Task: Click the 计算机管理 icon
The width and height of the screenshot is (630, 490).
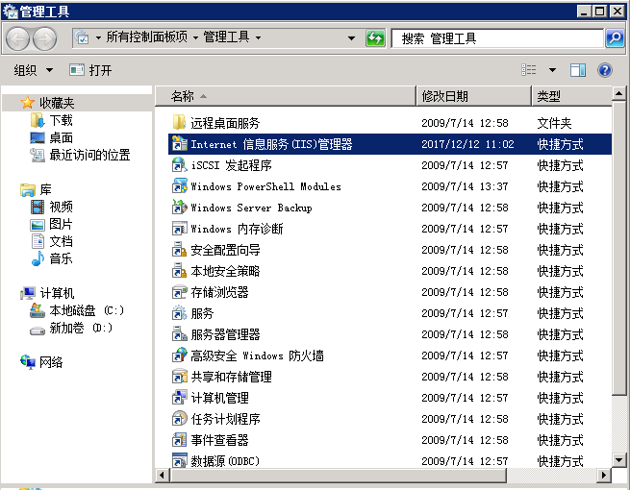Action: (179, 398)
